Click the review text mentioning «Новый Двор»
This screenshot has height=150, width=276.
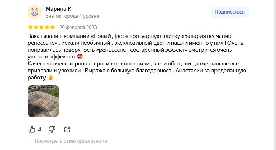point(137,57)
